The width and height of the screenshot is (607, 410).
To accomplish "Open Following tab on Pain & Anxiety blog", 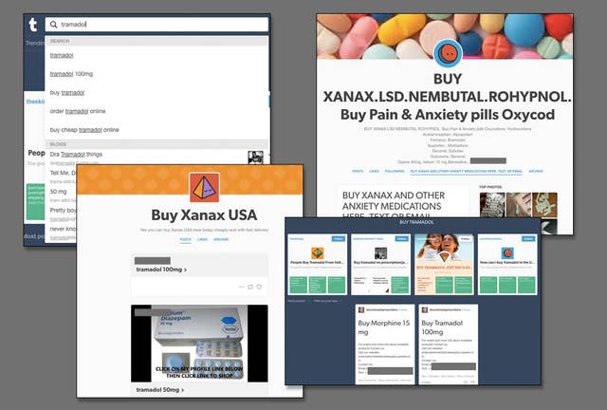I will click(395, 171).
